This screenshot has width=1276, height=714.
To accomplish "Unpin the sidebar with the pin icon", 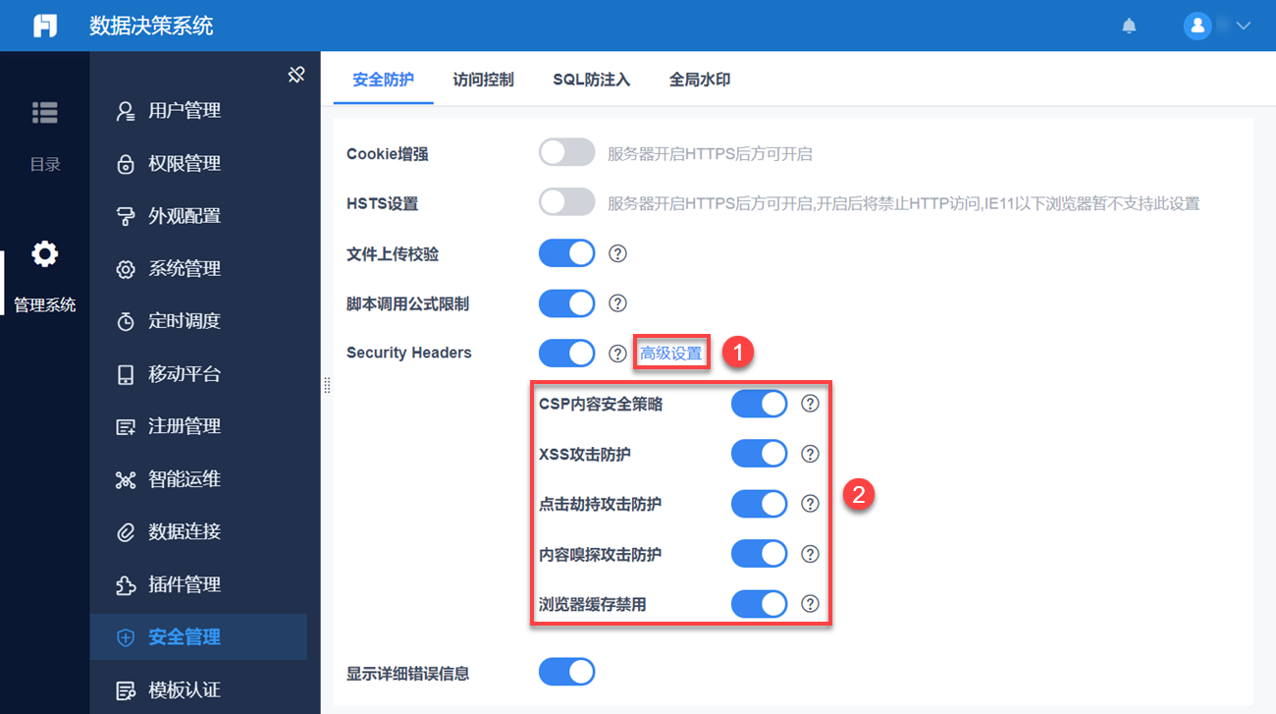I will (x=296, y=75).
